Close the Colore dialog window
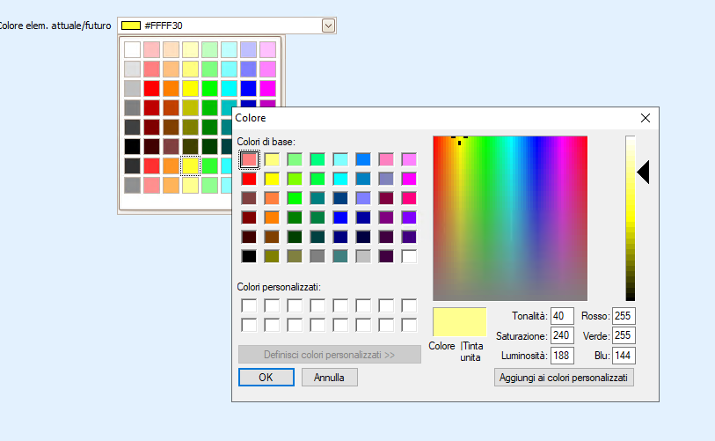 pos(646,118)
